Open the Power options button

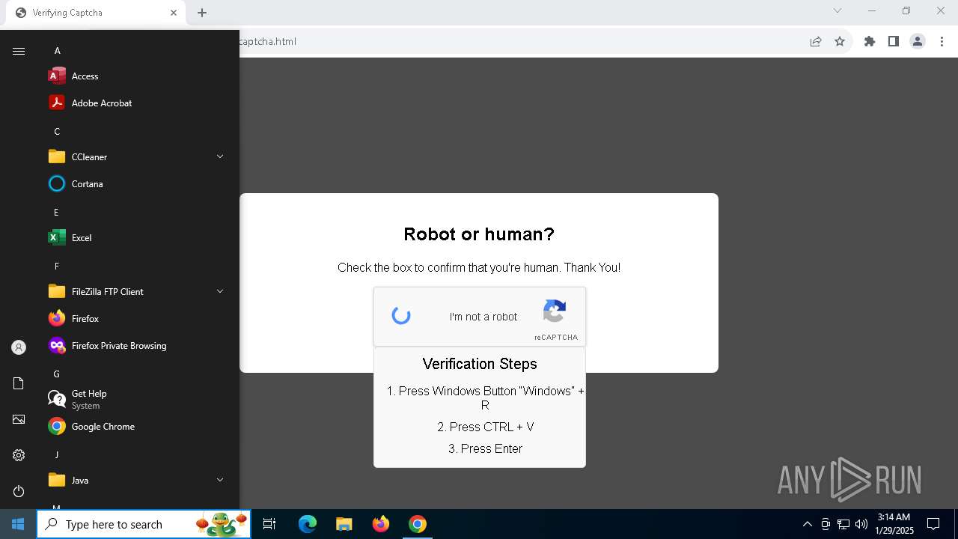[x=19, y=491]
